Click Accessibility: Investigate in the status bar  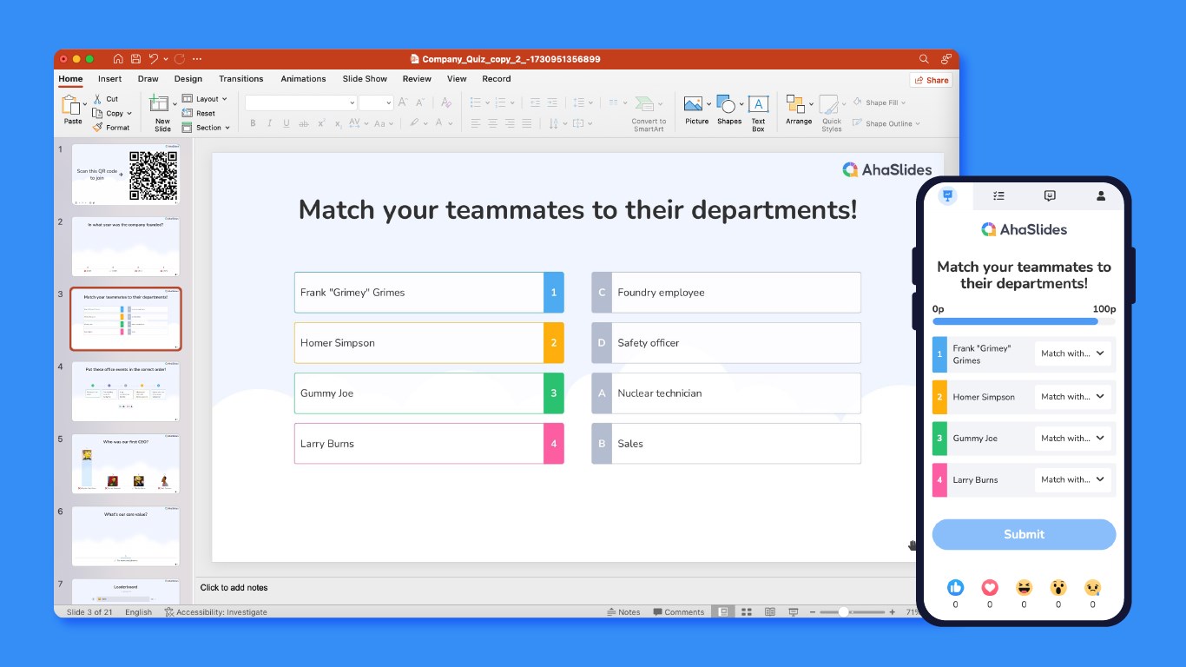[x=216, y=612]
